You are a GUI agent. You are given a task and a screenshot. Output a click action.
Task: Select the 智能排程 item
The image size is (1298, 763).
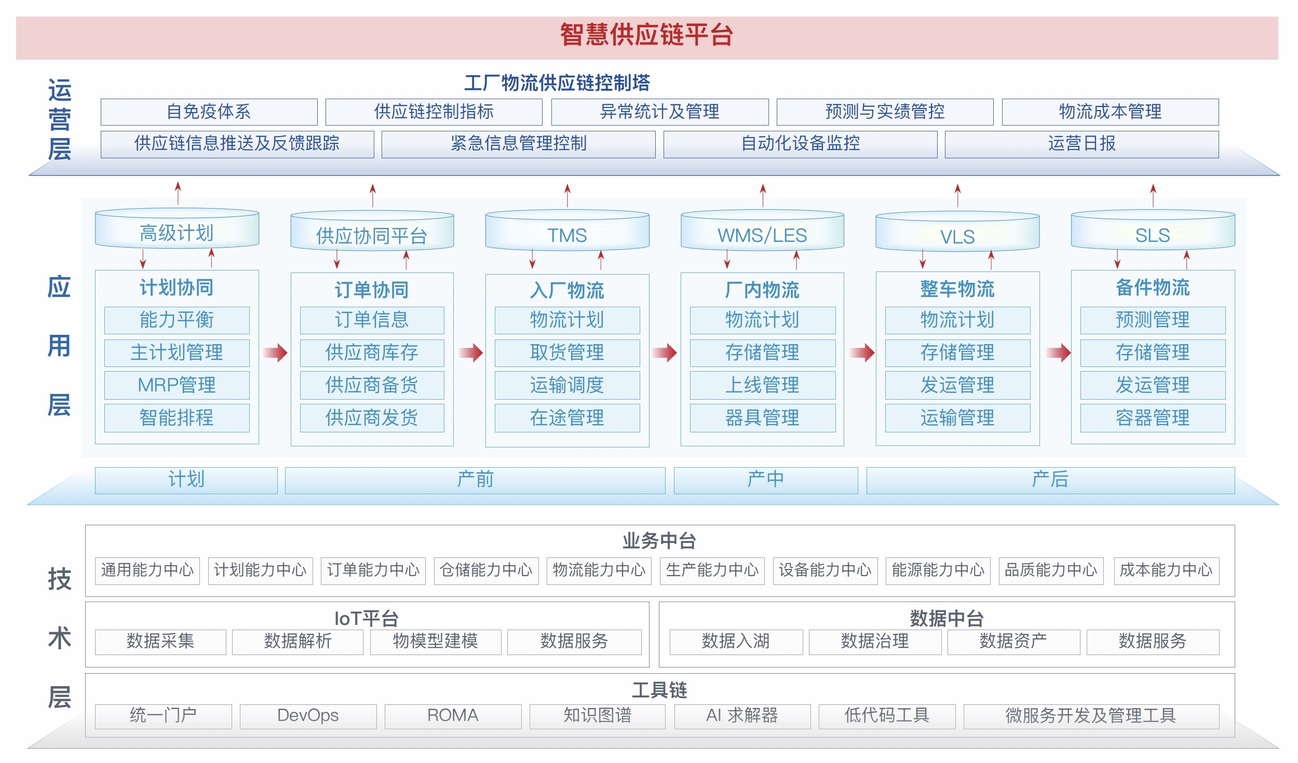click(177, 418)
